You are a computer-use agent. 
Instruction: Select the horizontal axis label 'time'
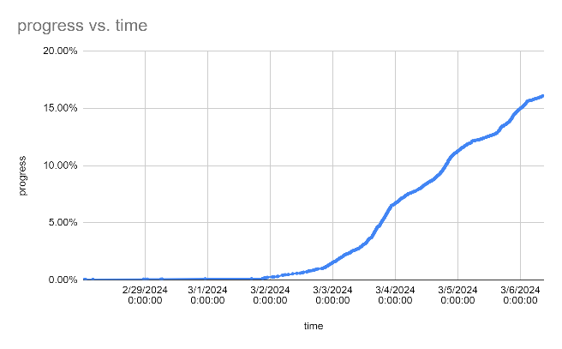coord(314,326)
